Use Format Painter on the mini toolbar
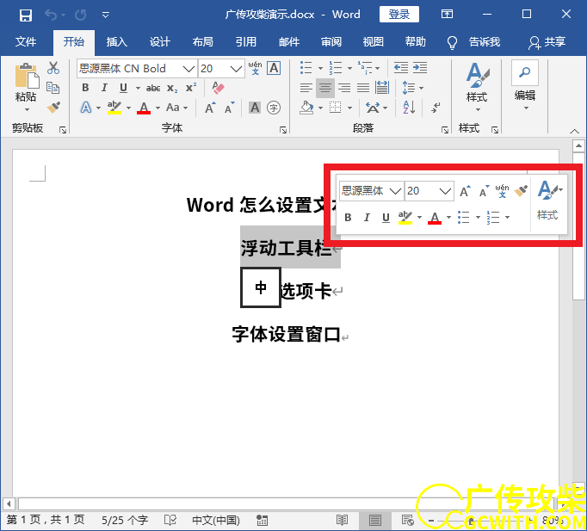The width and height of the screenshot is (587, 531). [521, 191]
